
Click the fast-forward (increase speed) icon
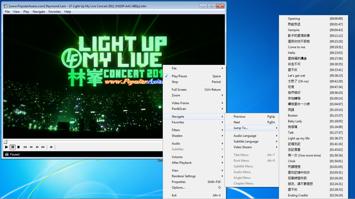(37, 147)
